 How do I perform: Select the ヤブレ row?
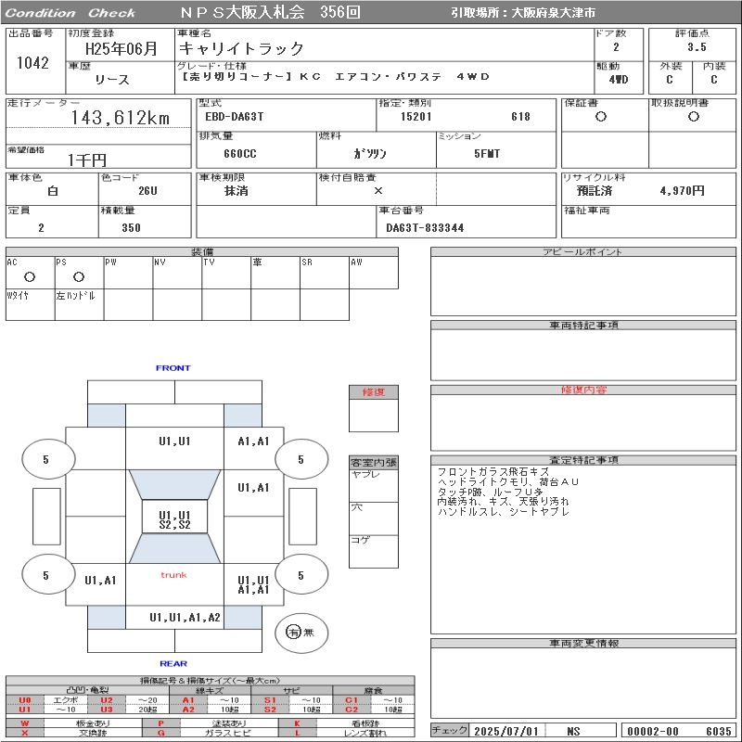[x=374, y=485]
